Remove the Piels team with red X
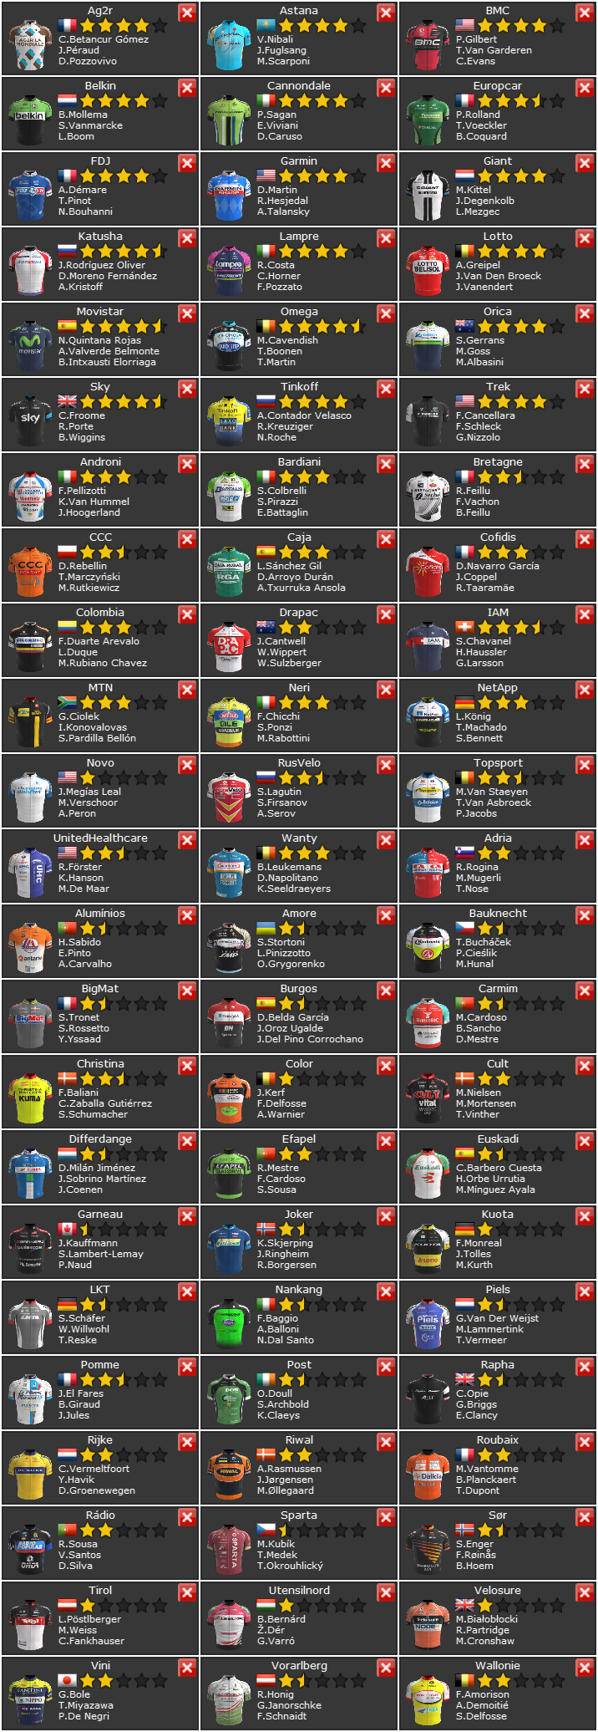 (x=585, y=1291)
